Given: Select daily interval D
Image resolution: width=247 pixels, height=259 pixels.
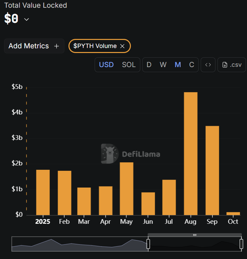Looking at the screenshot, I should pyautogui.click(x=149, y=65).
